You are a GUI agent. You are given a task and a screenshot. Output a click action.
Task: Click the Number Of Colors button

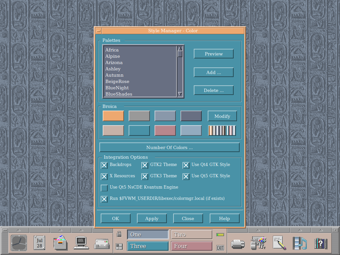click(170, 147)
